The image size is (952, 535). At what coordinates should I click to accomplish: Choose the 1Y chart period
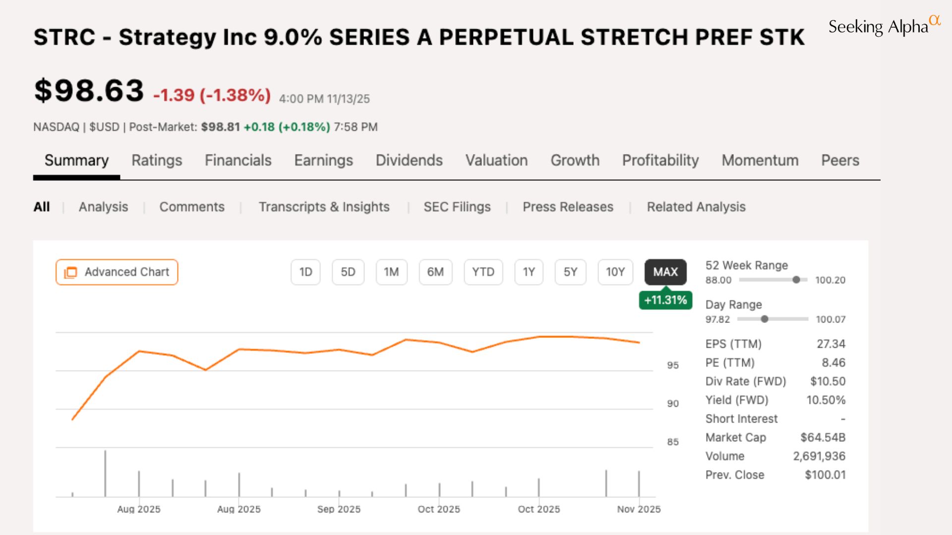529,272
